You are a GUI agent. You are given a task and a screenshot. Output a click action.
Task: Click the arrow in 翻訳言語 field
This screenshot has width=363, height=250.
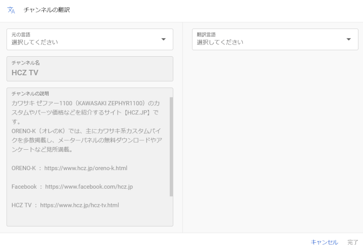click(x=348, y=39)
